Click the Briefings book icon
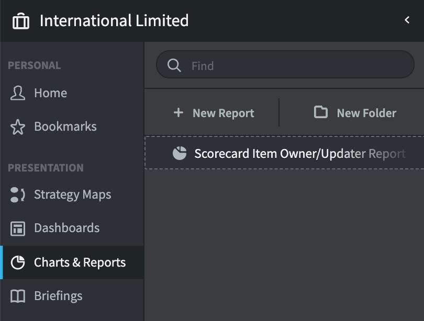This screenshot has height=321, width=424. coord(18,296)
